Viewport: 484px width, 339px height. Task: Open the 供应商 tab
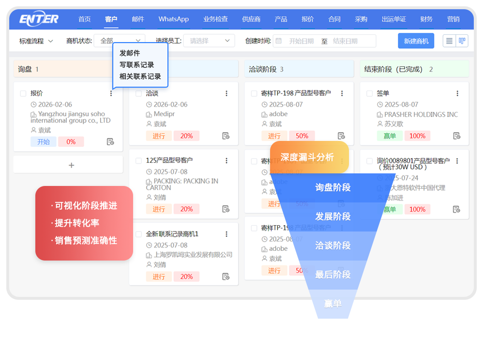251,19
